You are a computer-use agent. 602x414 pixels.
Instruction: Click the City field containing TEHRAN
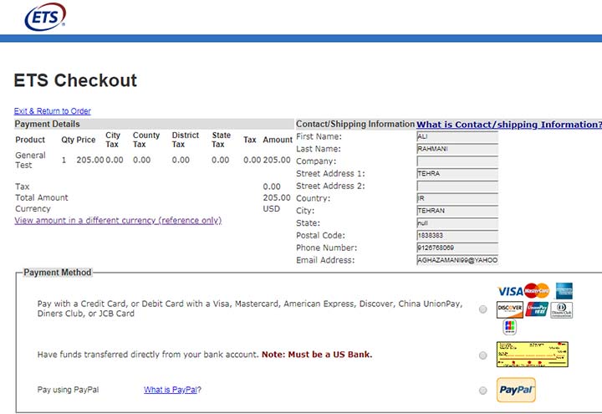pos(457,211)
